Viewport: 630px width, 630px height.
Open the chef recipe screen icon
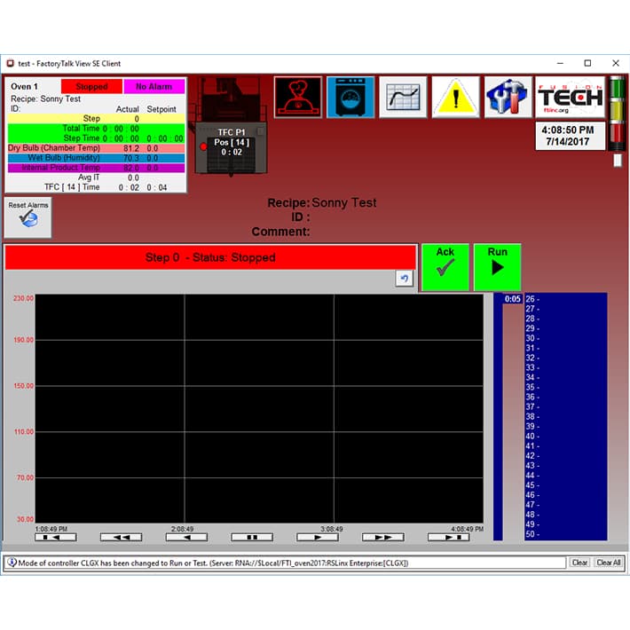[x=297, y=97]
